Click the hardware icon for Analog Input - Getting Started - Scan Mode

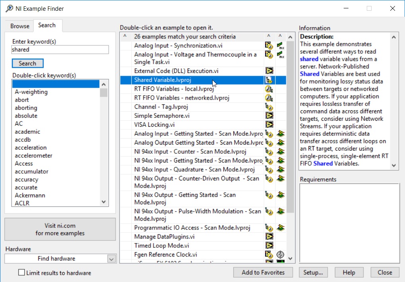[x=280, y=134]
